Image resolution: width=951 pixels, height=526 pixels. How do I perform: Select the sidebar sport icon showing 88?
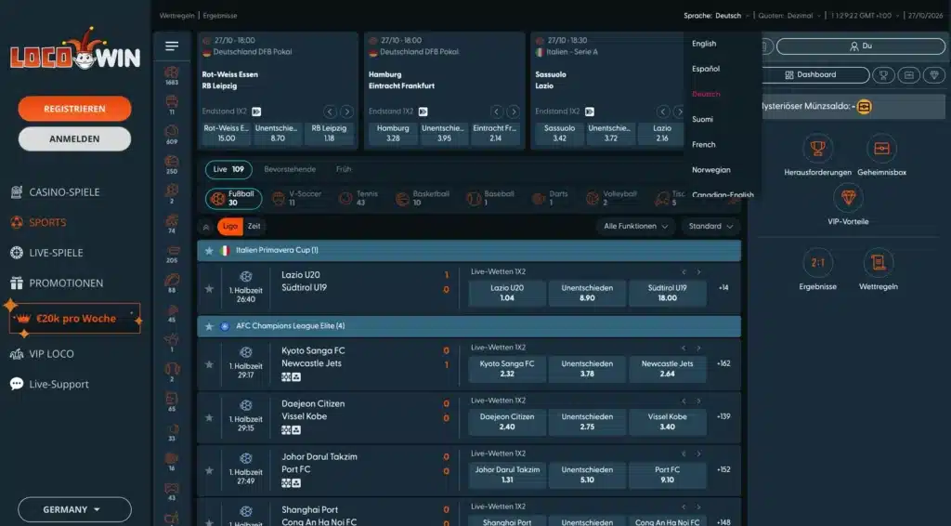(172, 283)
